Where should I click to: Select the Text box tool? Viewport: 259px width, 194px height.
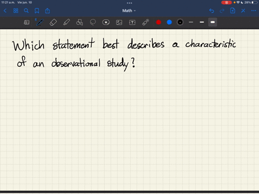click(x=132, y=23)
